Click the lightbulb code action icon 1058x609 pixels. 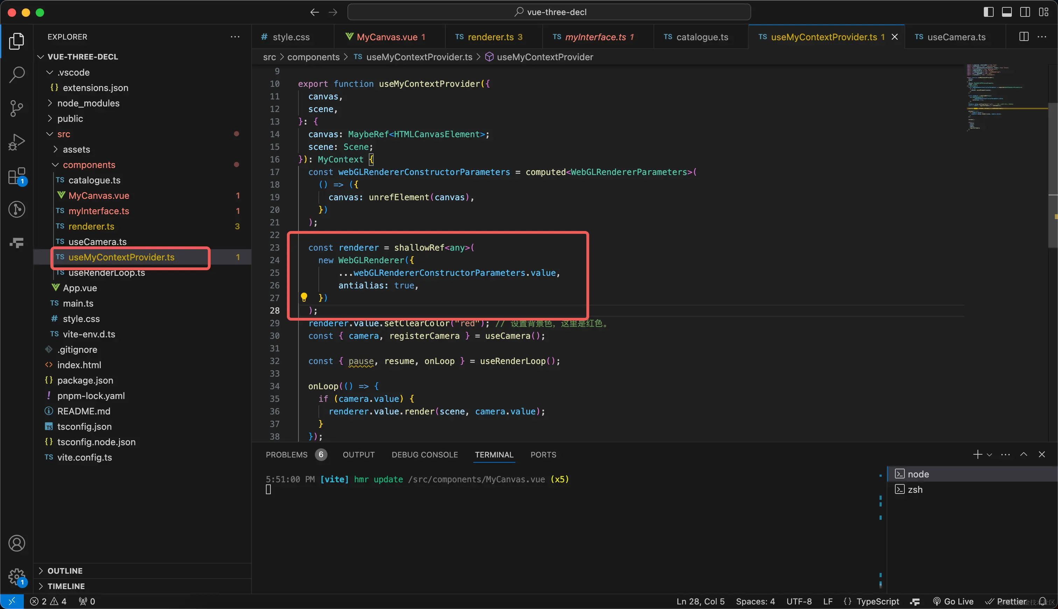304,297
